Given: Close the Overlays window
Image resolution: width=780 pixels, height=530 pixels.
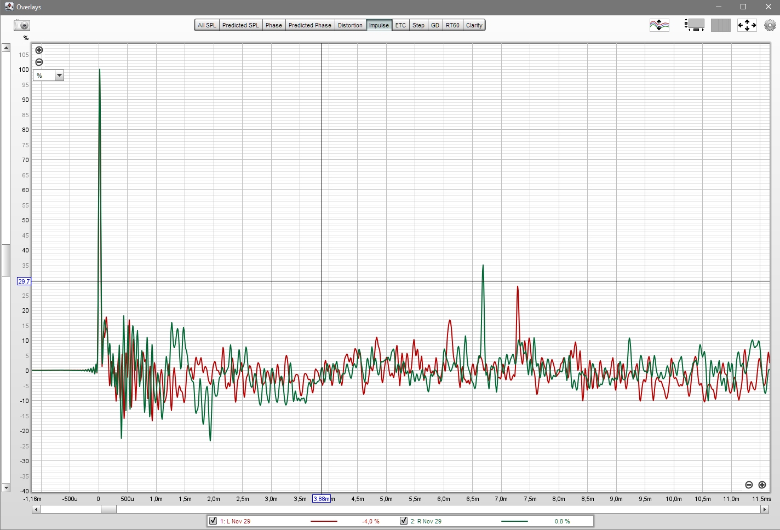Looking at the screenshot, I should (768, 7).
